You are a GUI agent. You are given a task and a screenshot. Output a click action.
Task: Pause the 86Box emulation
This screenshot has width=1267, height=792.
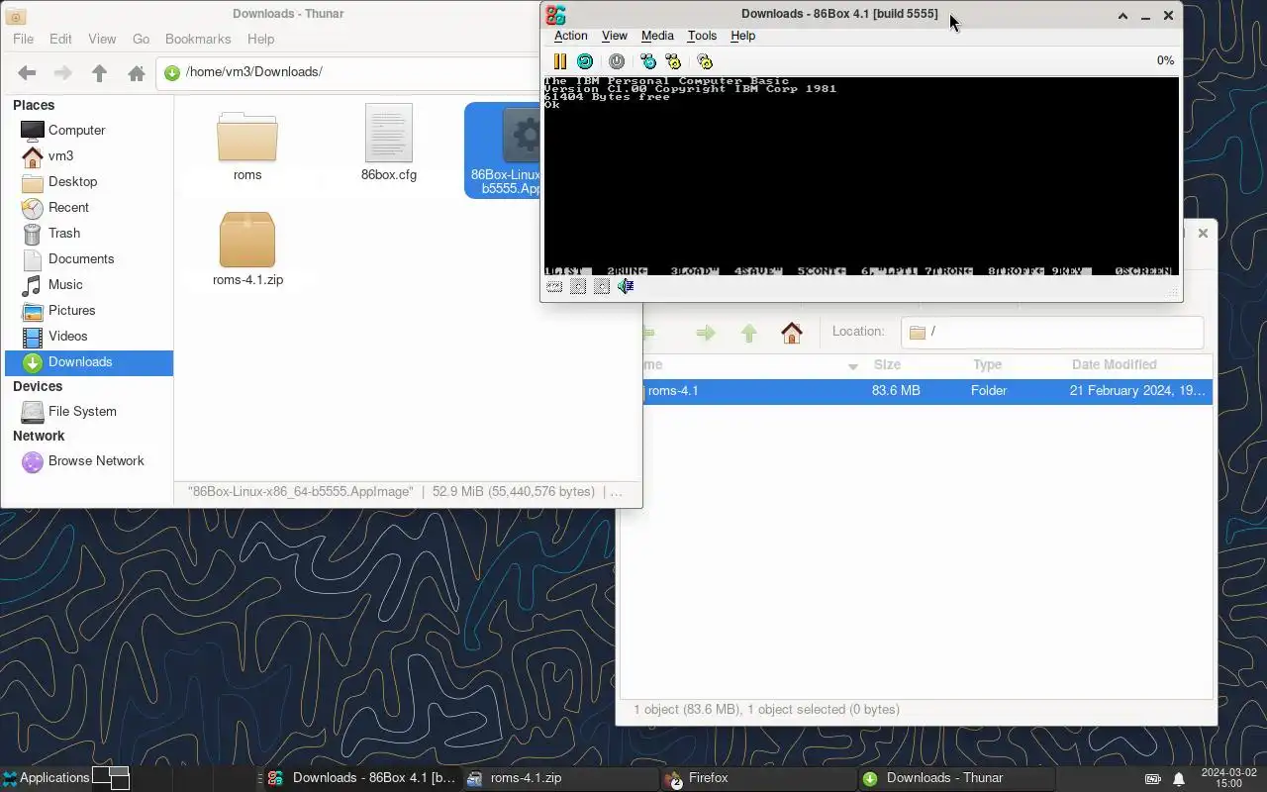[560, 61]
